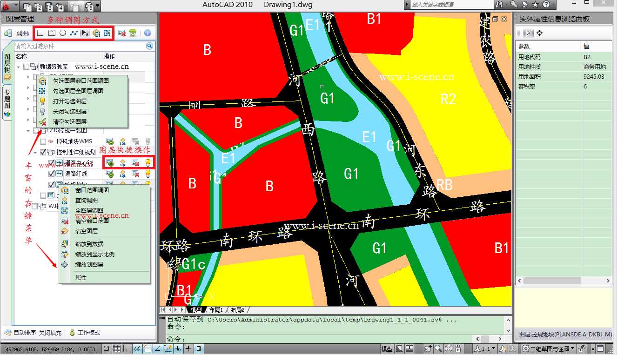Collapse the 控制性详细规划 node
The height and width of the screenshot is (355, 617).
coord(35,152)
